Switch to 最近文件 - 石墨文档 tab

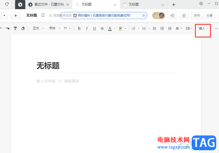point(49,5)
